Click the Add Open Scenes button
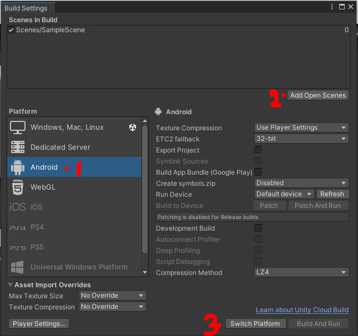The width and height of the screenshot is (358, 336). (x=318, y=95)
